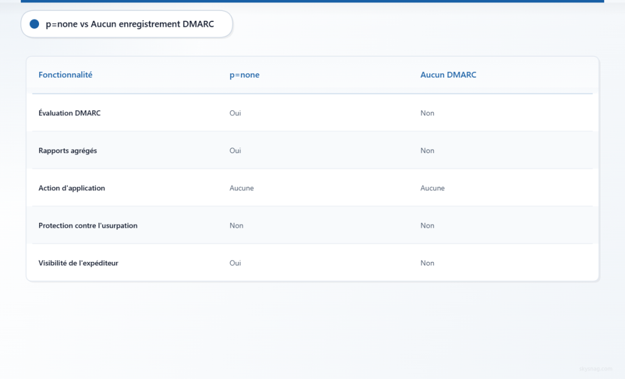Click 'Aucune' under p=none column
The image size is (625, 379).
(242, 188)
